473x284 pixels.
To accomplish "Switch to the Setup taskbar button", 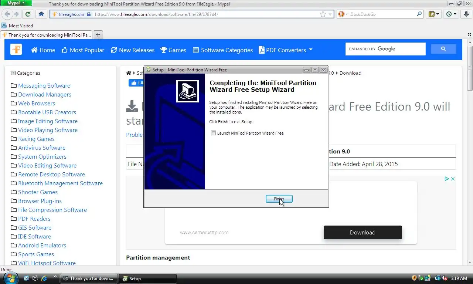I will (149, 278).
